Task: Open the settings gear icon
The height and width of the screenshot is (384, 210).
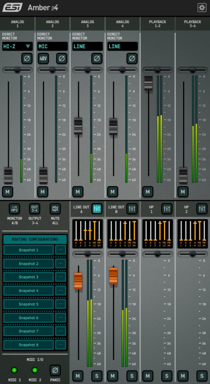Action: pos(202,8)
